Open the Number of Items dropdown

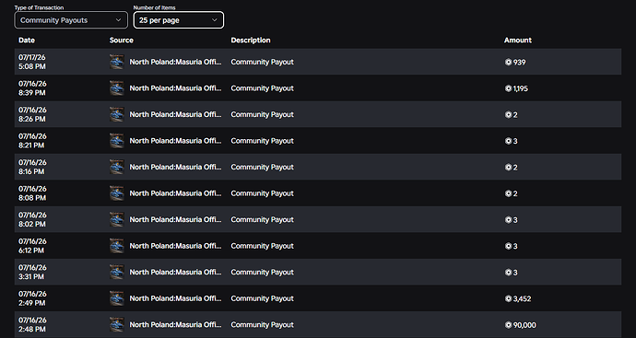click(x=179, y=20)
